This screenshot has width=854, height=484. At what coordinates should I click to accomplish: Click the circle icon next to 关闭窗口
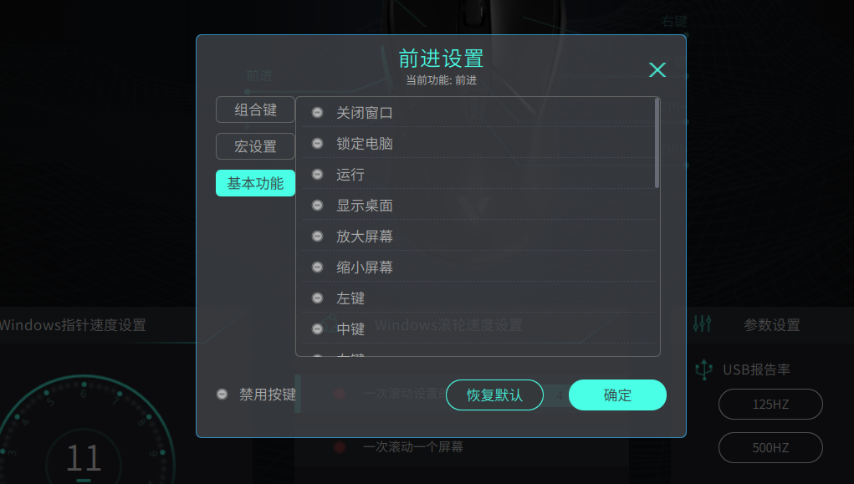(317, 112)
